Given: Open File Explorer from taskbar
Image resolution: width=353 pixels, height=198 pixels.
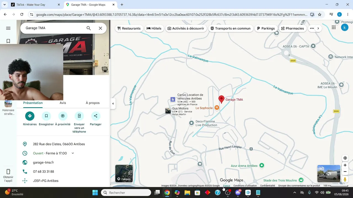Looking at the screenshot, I should coord(187,193).
